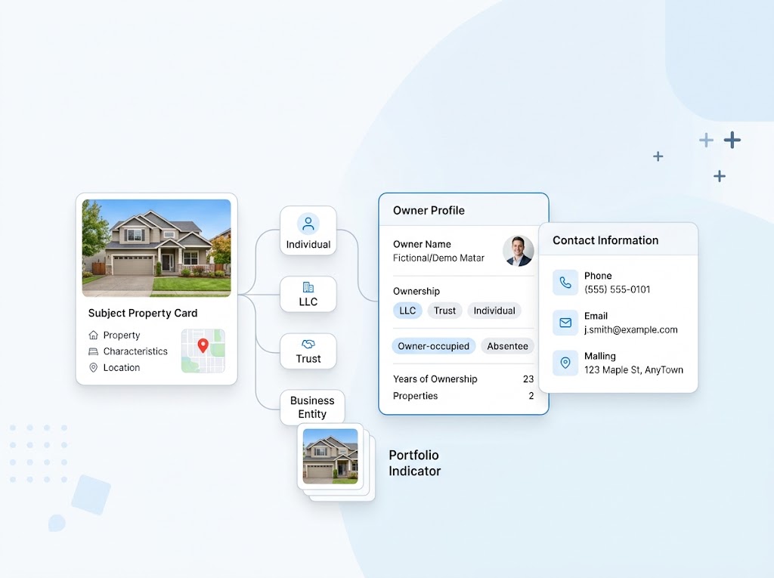
Task: Click the Malling label
Action: coord(599,356)
